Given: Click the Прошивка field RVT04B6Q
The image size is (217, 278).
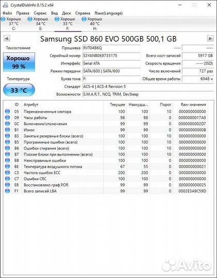Looking at the screenshot, I should (111, 48).
